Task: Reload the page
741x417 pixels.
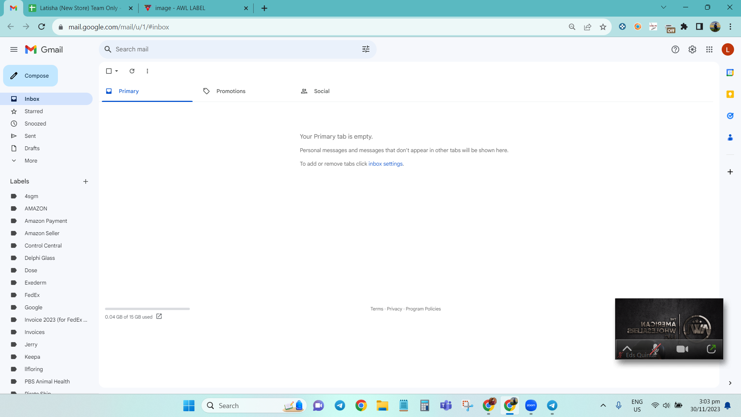Action: pyautogui.click(x=42, y=27)
